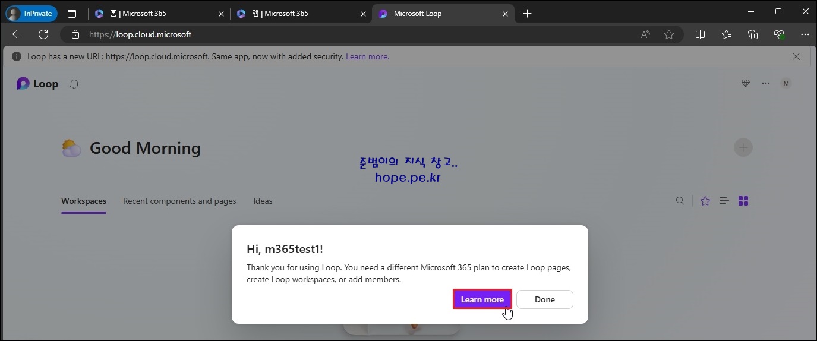
Task: Select the Microsoft Loop browser tab
Action: click(x=443, y=14)
